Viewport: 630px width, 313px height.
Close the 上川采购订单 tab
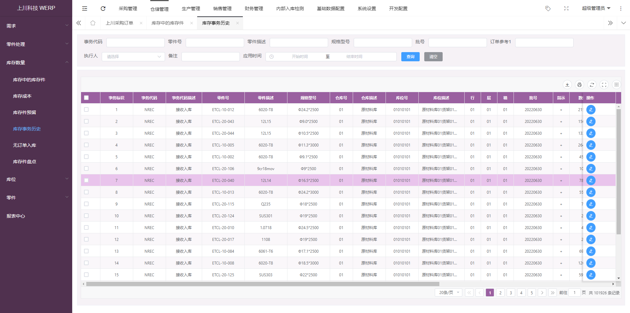pyautogui.click(x=141, y=23)
